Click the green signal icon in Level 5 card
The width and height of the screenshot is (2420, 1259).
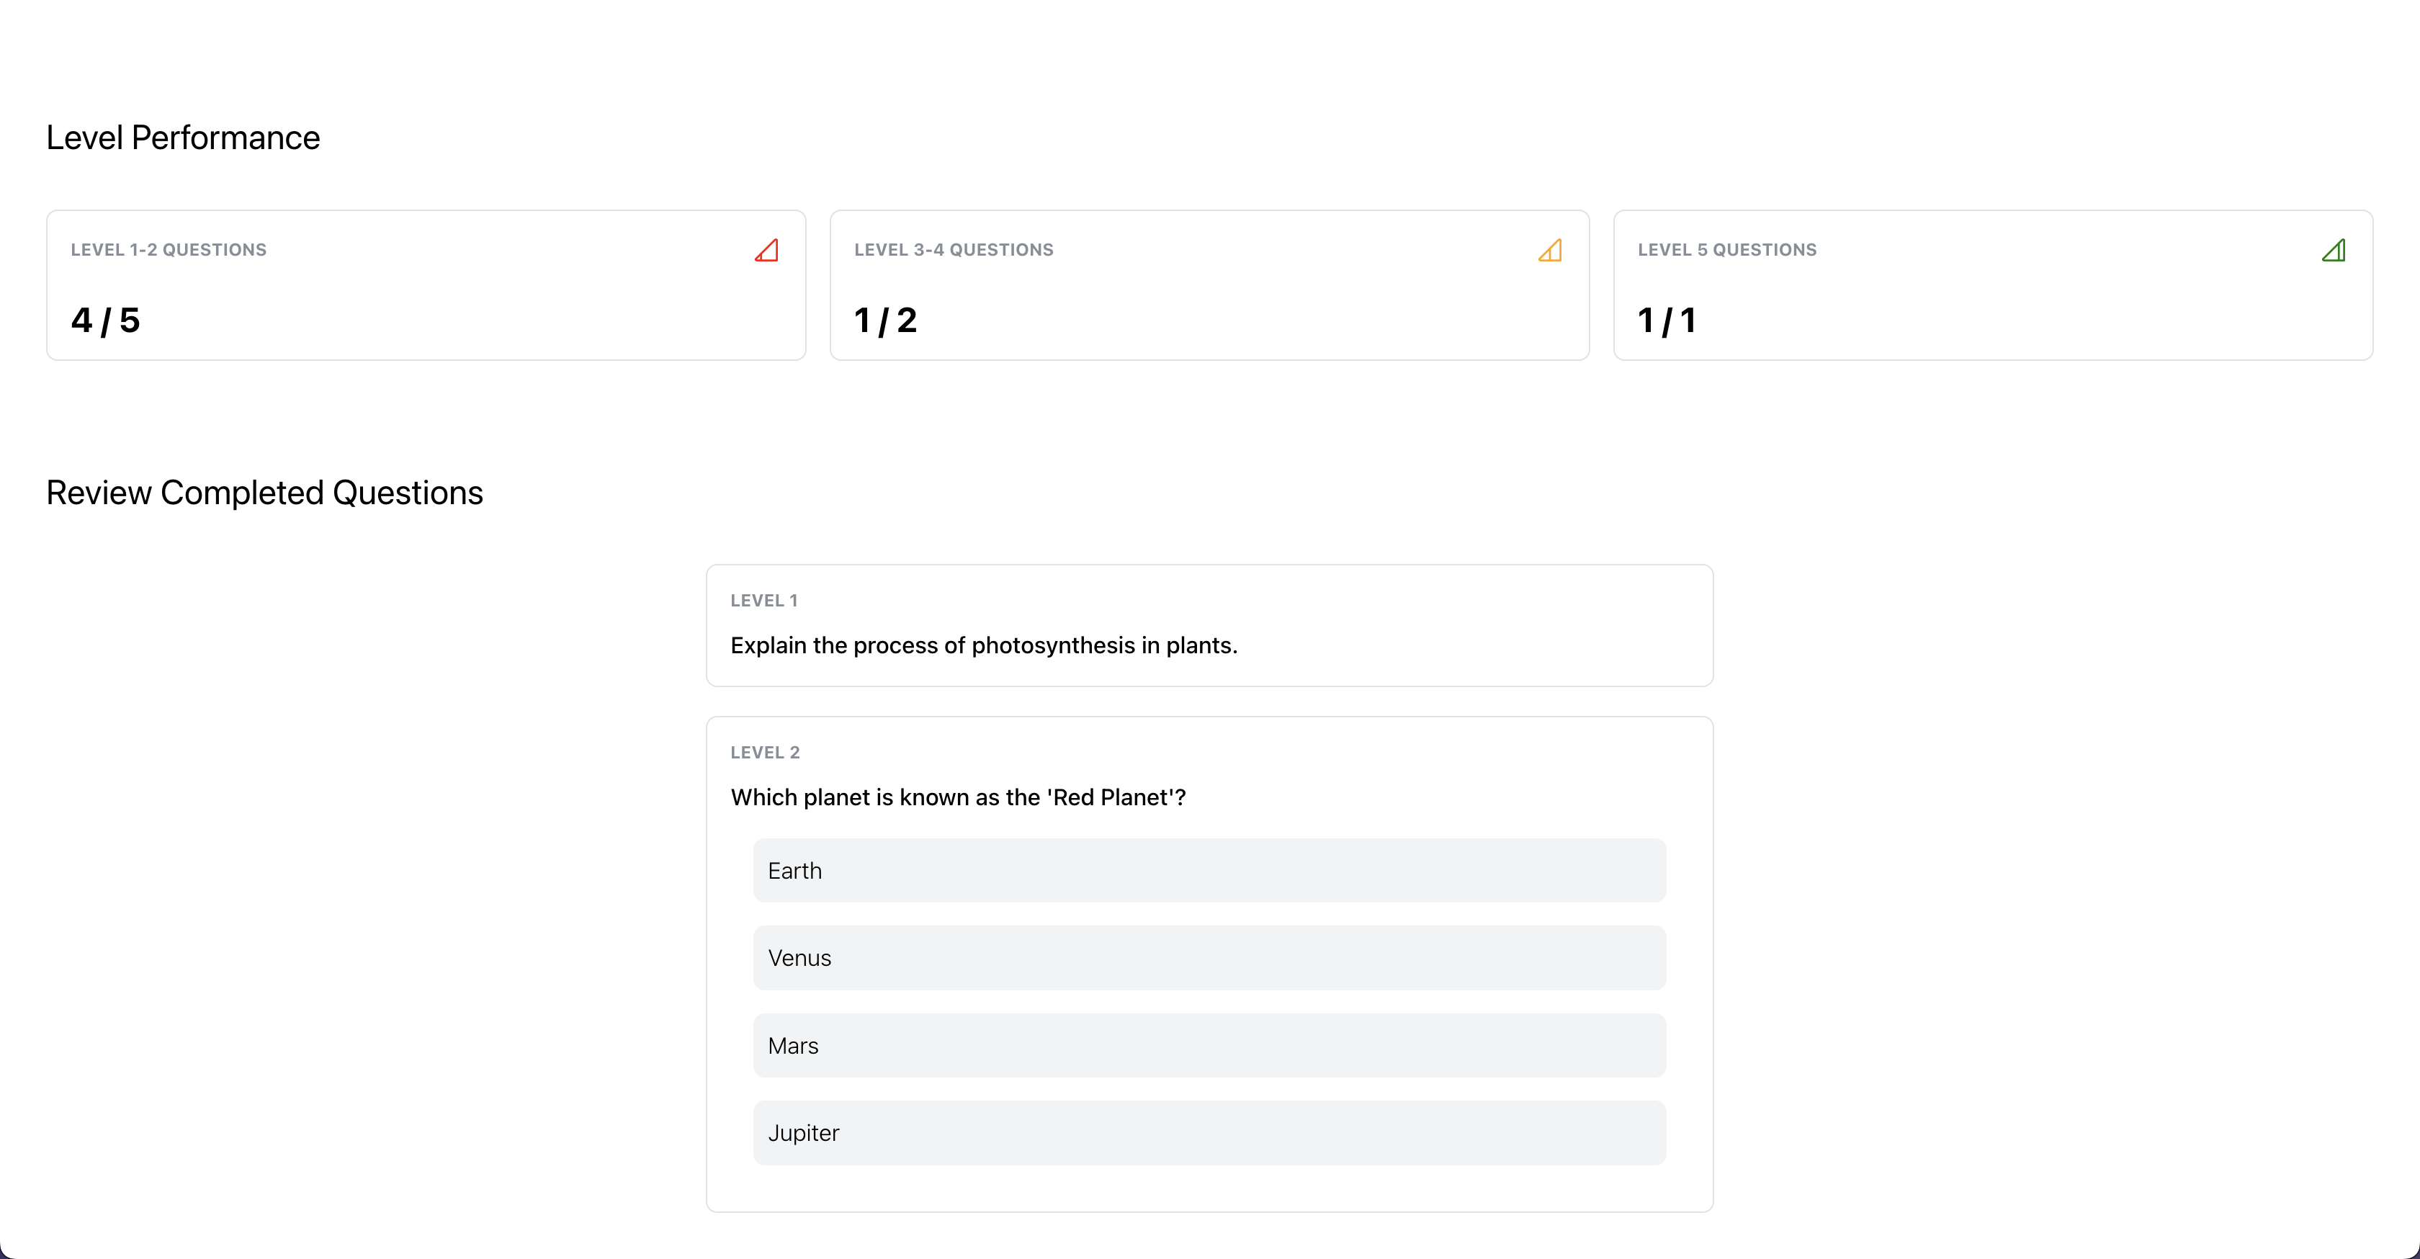tap(2334, 250)
